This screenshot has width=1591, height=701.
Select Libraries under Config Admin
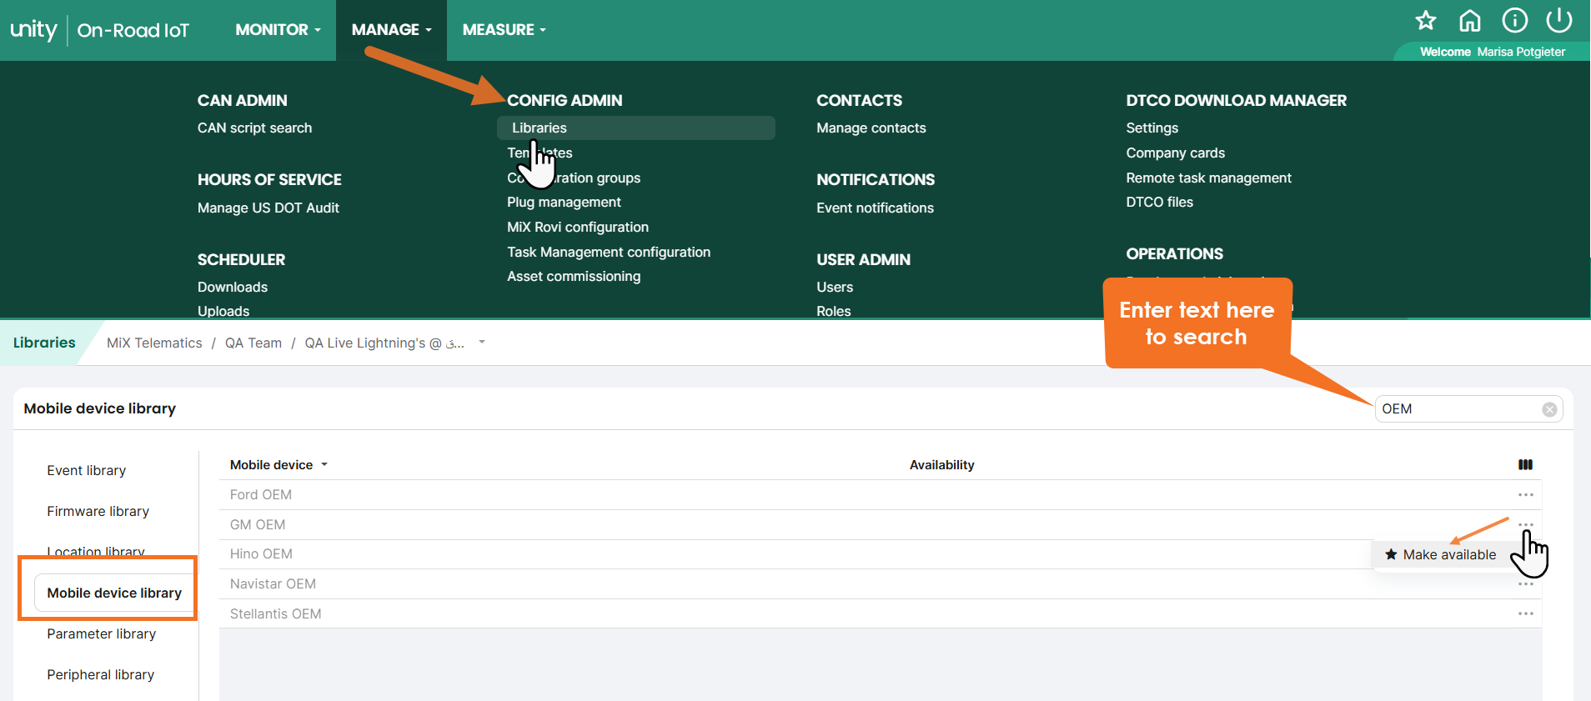point(636,128)
